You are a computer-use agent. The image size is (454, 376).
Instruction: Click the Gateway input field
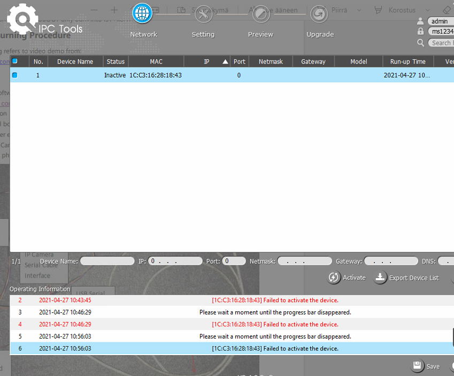point(391,261)
